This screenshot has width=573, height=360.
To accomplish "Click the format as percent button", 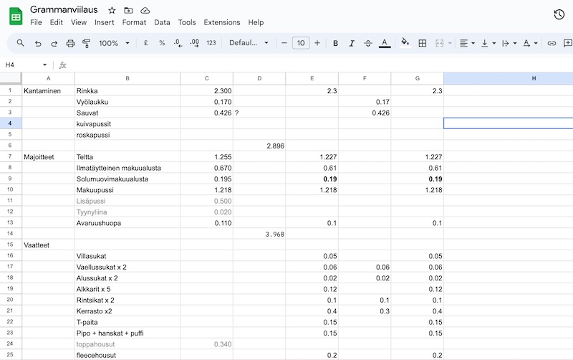I will tap(162, 43).
